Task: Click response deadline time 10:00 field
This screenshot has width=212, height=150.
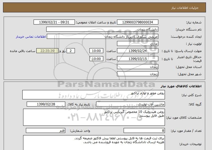Action: point(96,51)
